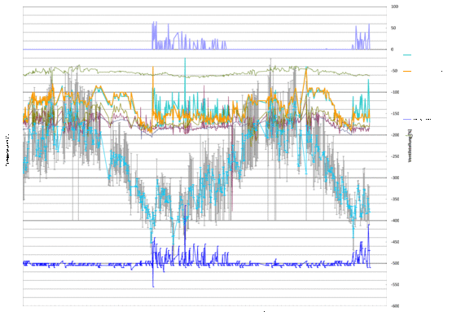Image resolution: width=452 pixels, height=316 pixels.
Task: Select the right axis value -250
Action: [395, 156]
